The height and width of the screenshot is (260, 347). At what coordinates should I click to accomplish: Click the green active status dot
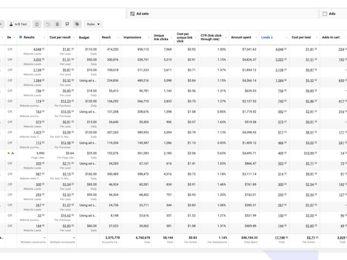pyautogui.click(x=9, y=153)
